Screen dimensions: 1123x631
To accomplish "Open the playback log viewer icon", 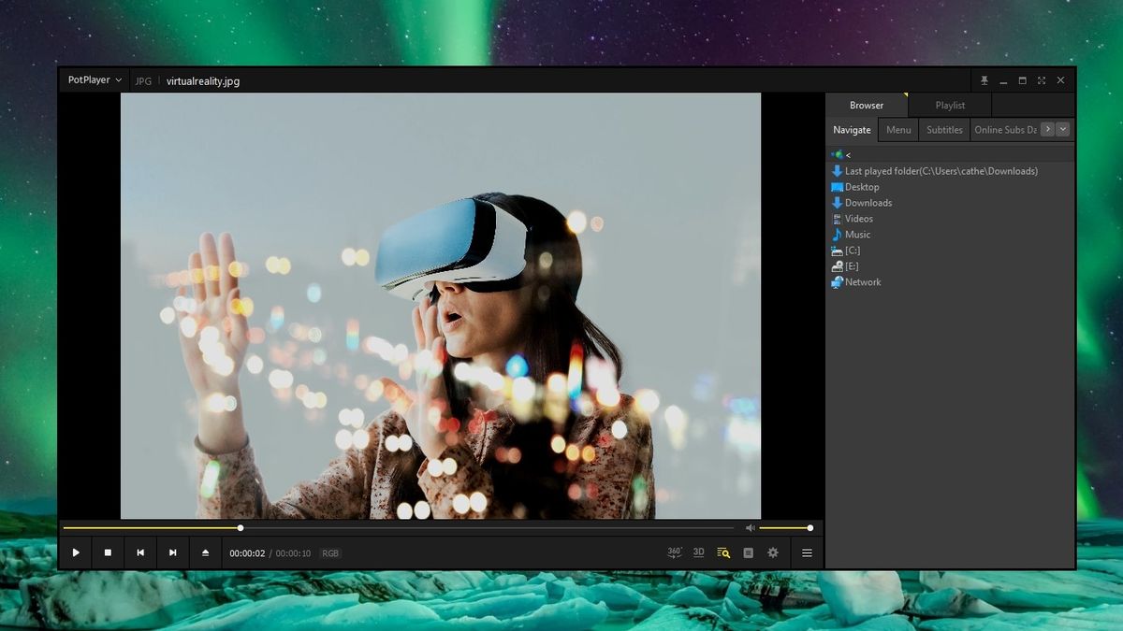I will coord(748,552).
